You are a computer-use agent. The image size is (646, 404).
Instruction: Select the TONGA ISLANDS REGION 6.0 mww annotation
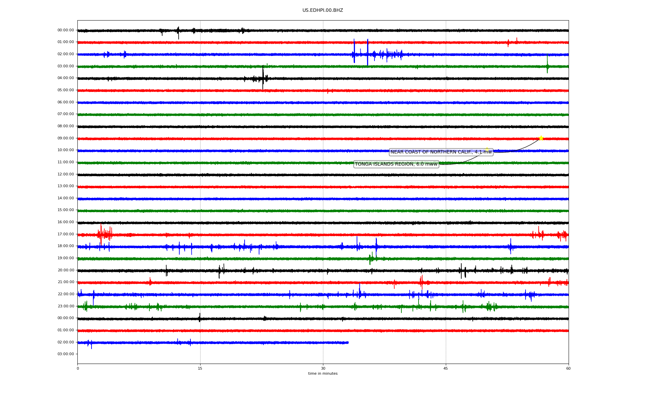pos(396,164)
